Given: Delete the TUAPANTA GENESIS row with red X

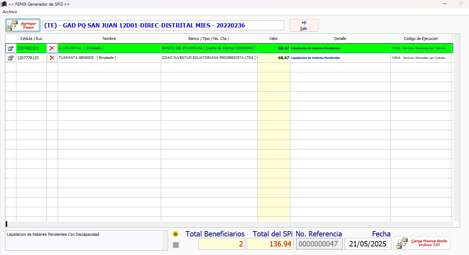Looking at the screenshot, I should [x=52, y=58].
